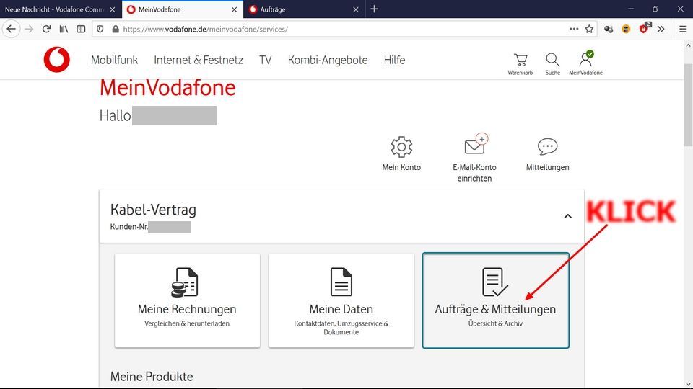Close the MeinVodafone tab

tap(234, 9)
